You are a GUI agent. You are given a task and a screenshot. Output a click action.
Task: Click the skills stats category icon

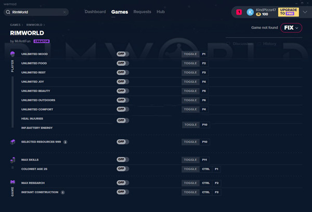[x=12, y=160]
